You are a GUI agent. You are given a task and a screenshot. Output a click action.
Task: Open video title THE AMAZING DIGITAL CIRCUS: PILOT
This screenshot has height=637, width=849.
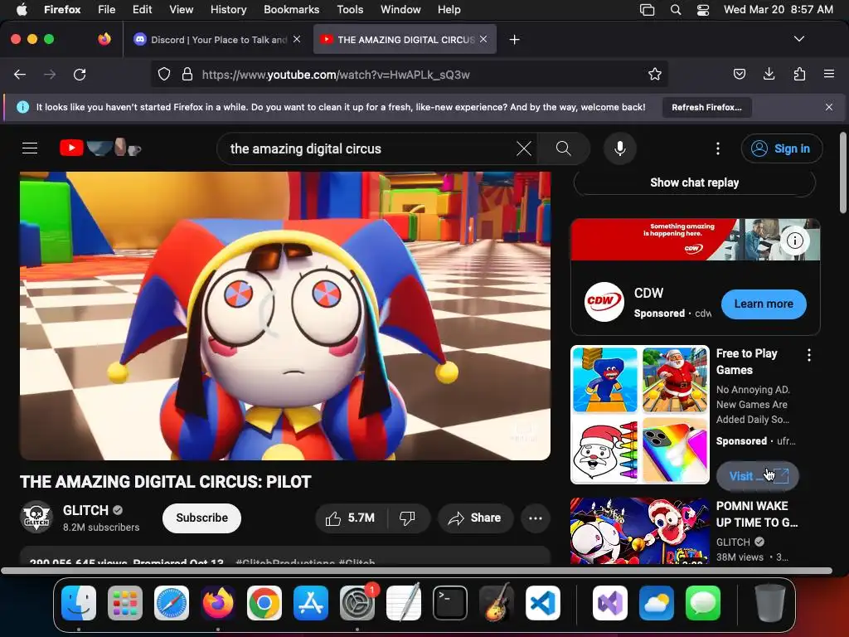(166, 482)
